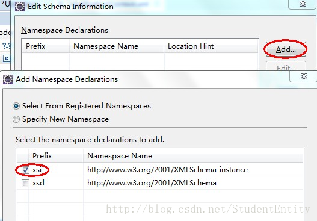317x221 pixels.
Task: Close the Edit Schema Information dialog
Action: pos(302,4)
